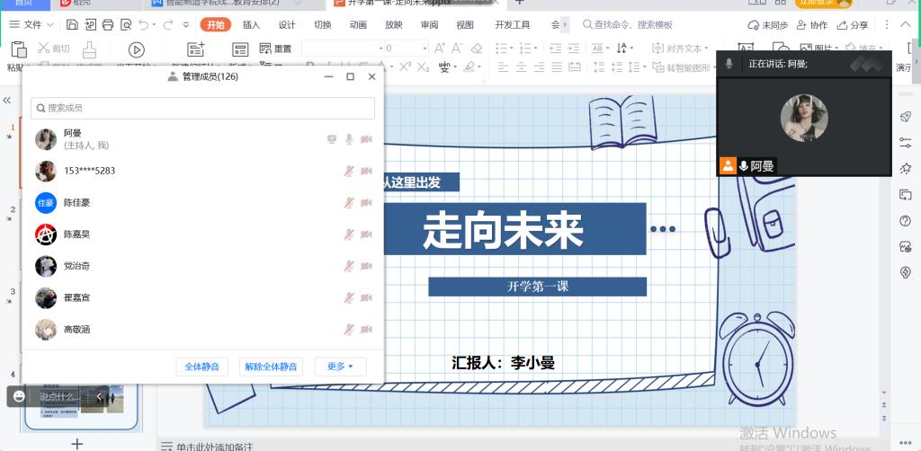The image size is (921, 451).
Task: Unmute microphone for member 陈佳豪
Action: coord(349,203)
